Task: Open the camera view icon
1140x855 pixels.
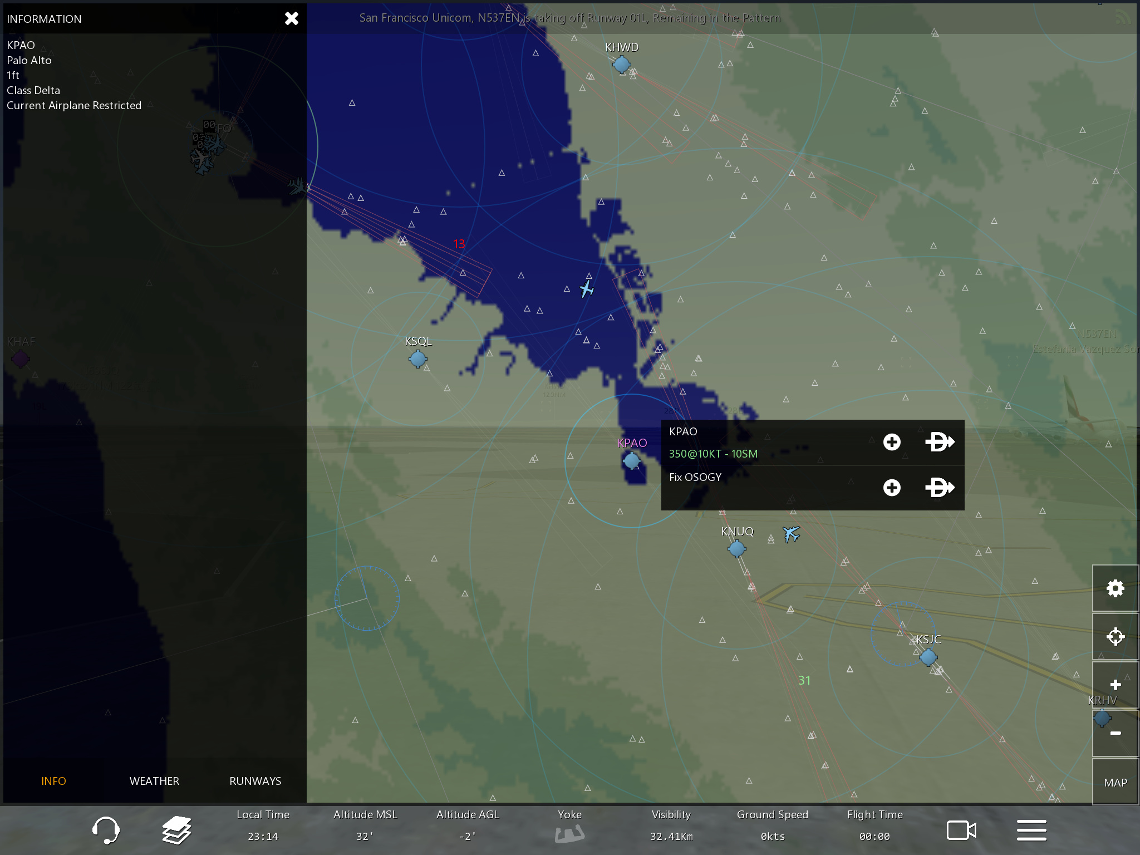Action: click(x=961, y=830)
